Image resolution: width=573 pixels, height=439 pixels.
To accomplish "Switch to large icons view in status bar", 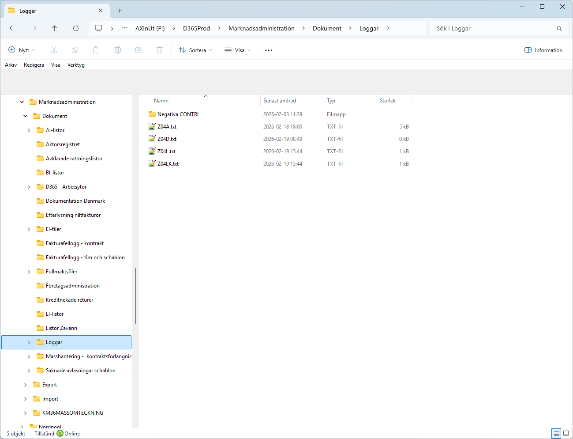I will (566, 433).
